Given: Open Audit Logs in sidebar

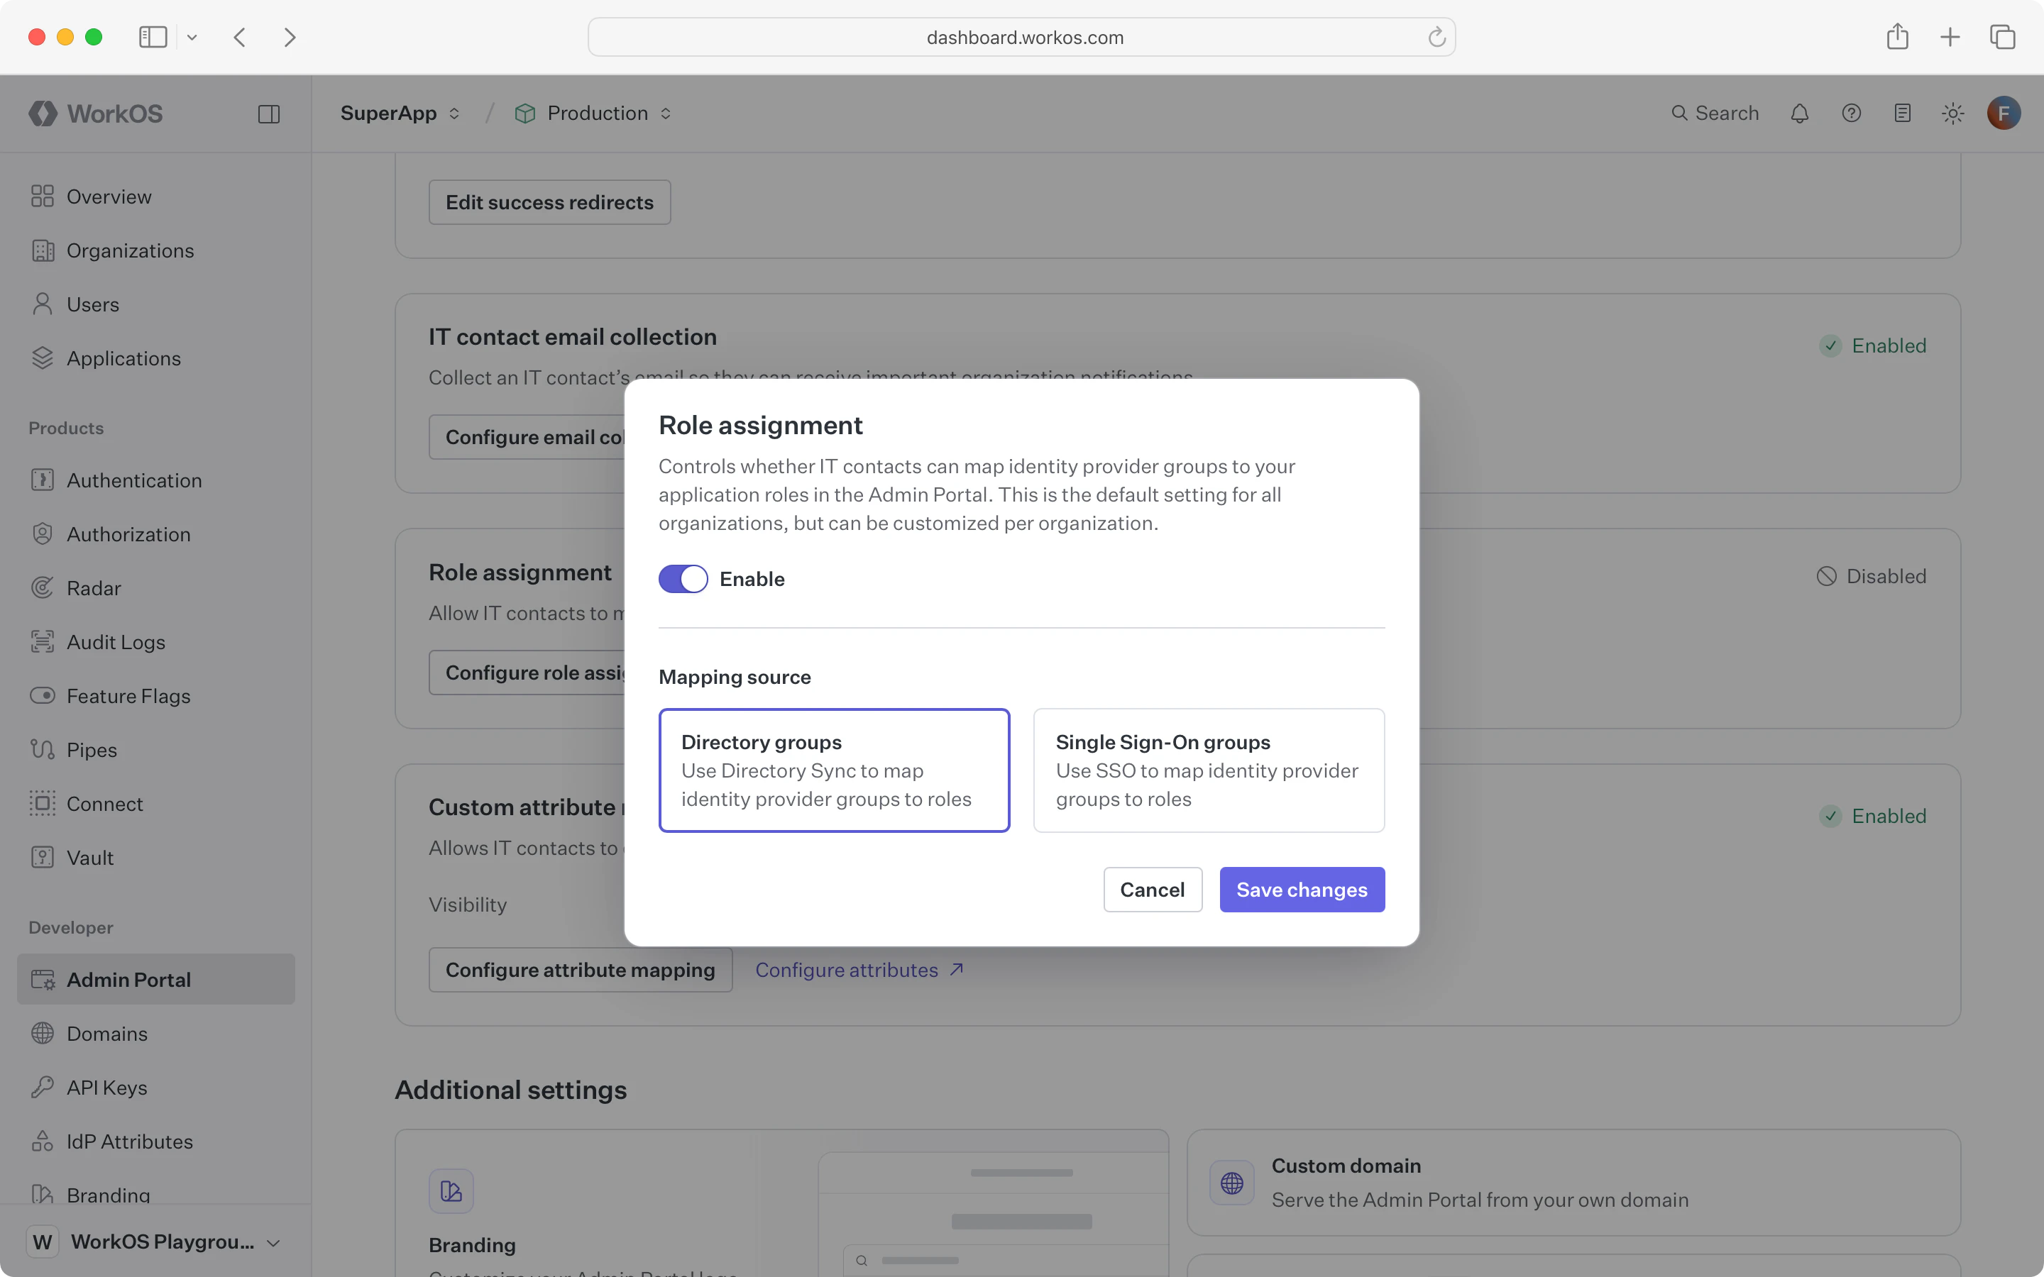Looking at the screenshot, I should pyautogui.click(x=156, y=642).
